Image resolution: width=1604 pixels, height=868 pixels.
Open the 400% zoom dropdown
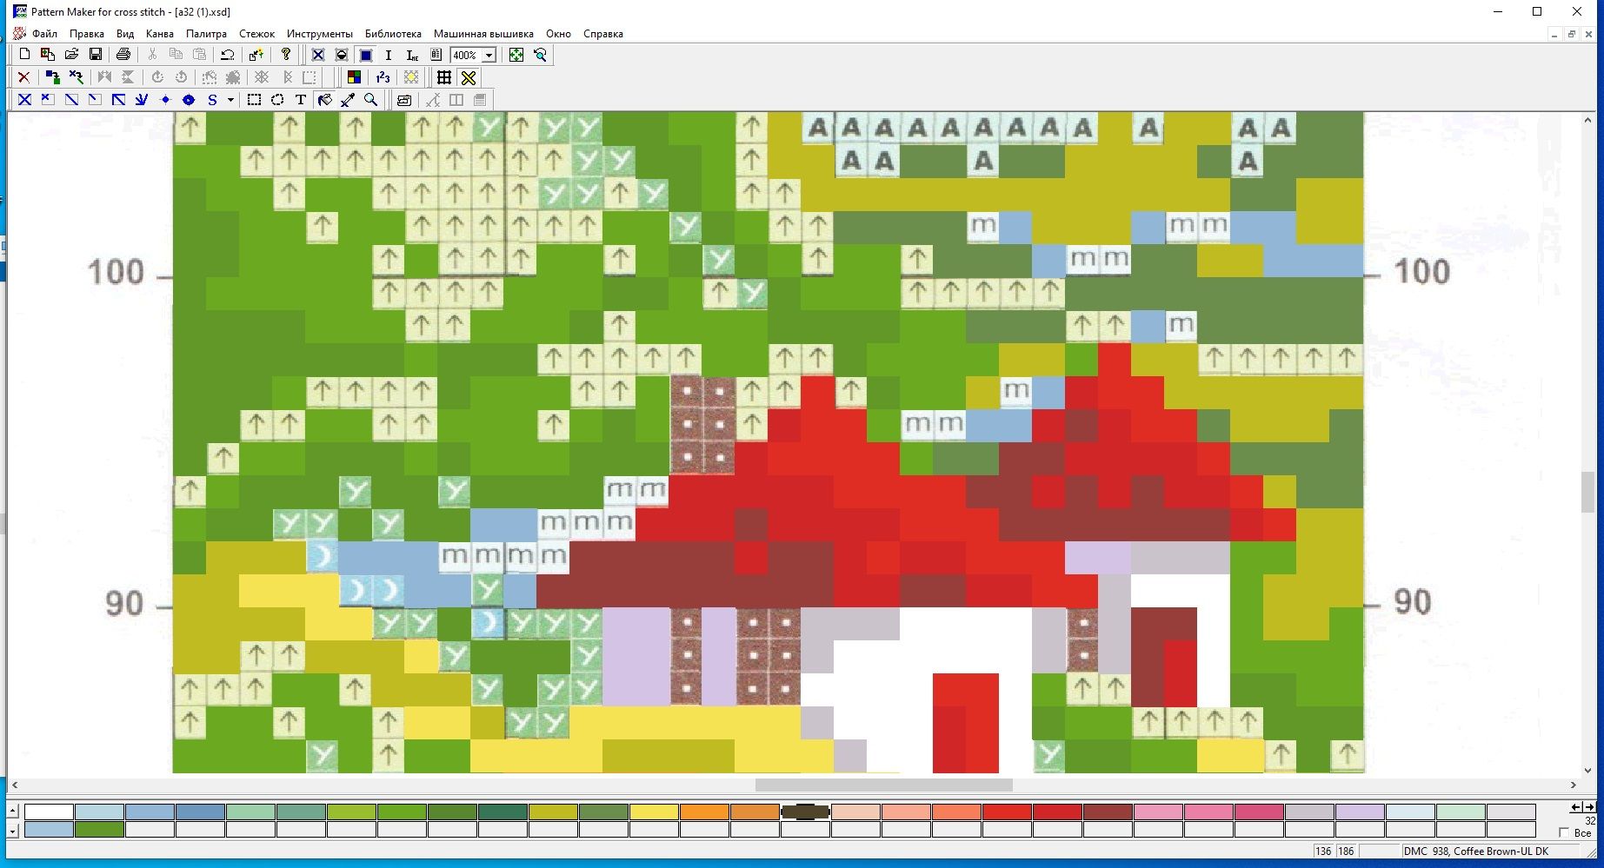tap(489, 55)
